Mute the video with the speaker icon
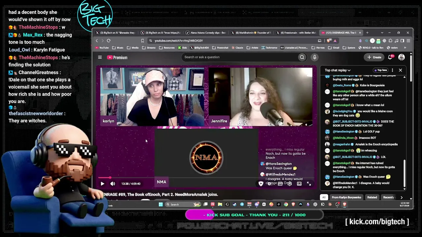422x237 pixels. [x=113, y=184]
